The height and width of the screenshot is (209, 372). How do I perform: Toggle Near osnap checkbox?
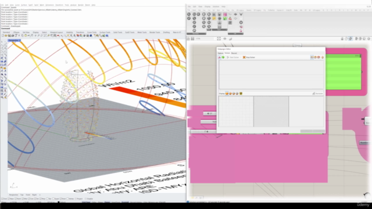coord(9,199)
